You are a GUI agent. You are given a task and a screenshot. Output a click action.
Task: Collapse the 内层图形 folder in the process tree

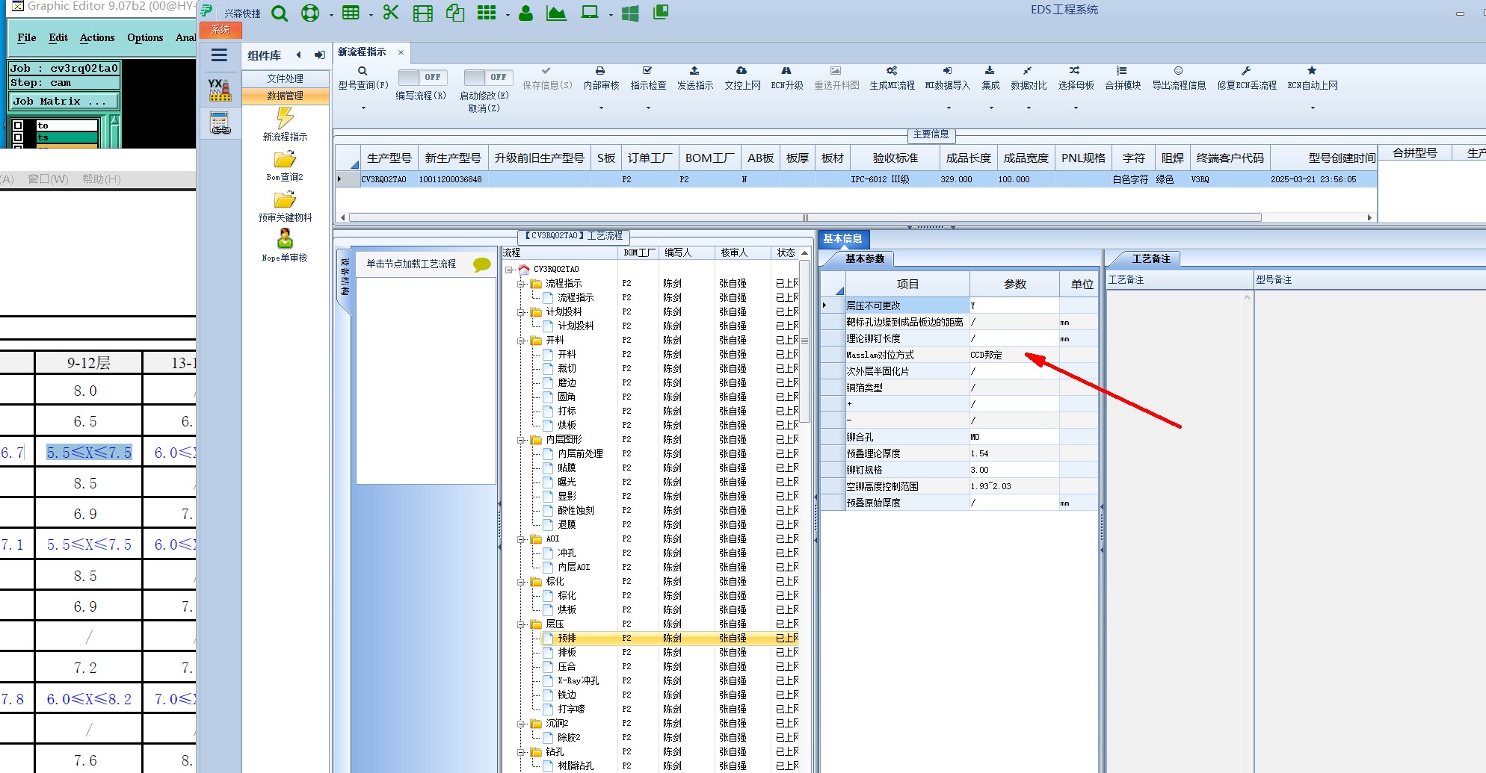[521, 440]
